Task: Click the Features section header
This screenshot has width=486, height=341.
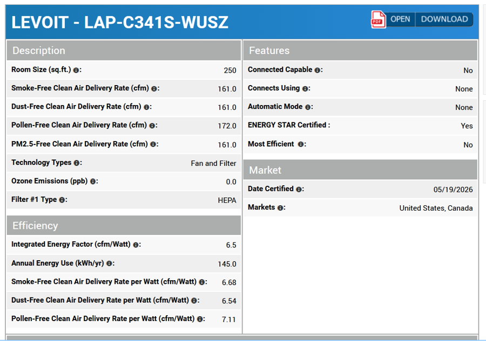Action: 360,51
